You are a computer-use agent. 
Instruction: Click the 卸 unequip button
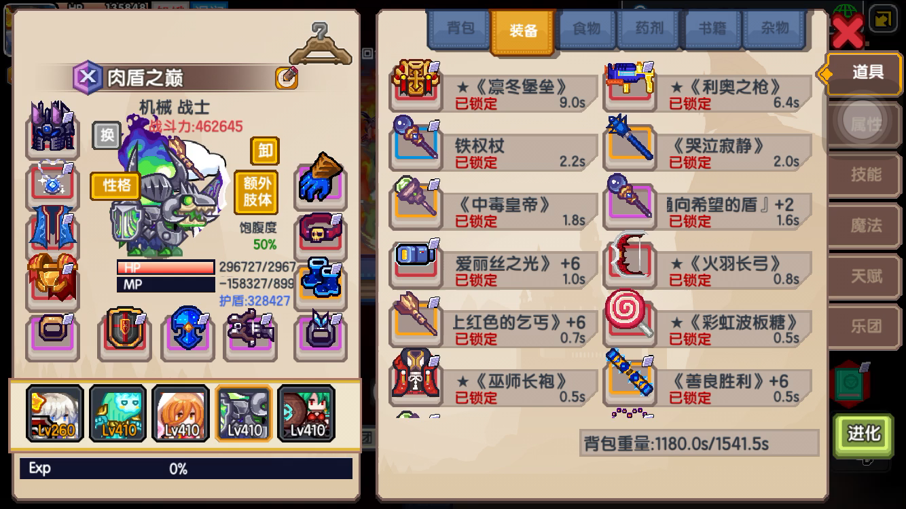point(265,150)
